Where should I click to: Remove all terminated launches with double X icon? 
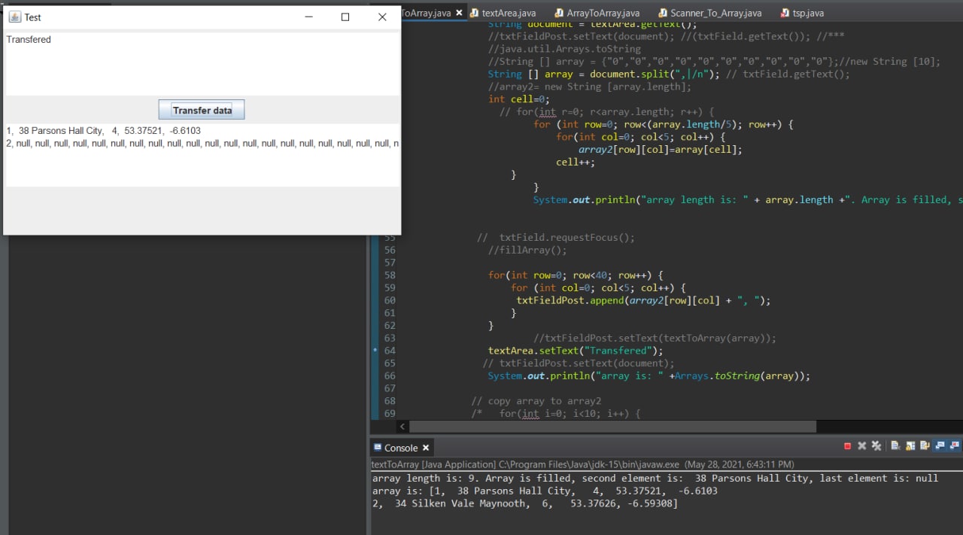tap(876, 446)
